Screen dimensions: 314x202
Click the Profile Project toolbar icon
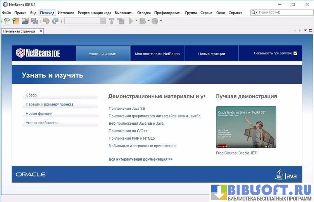pyautogui.click(x=155, y=21)
